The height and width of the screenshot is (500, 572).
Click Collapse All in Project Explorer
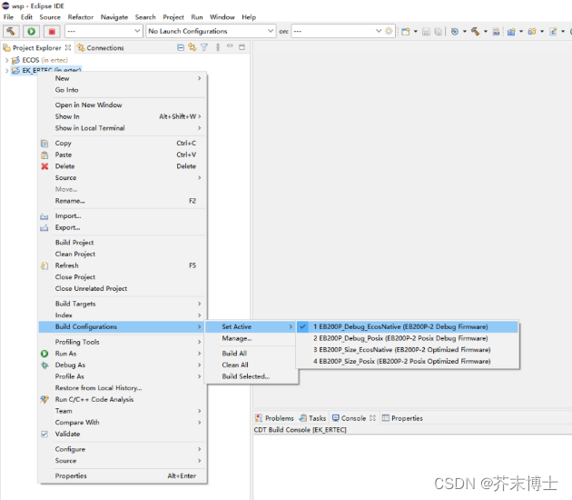[x=181, y=47]
